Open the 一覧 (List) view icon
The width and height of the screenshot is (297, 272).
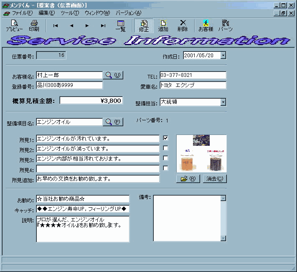[120, 25]
